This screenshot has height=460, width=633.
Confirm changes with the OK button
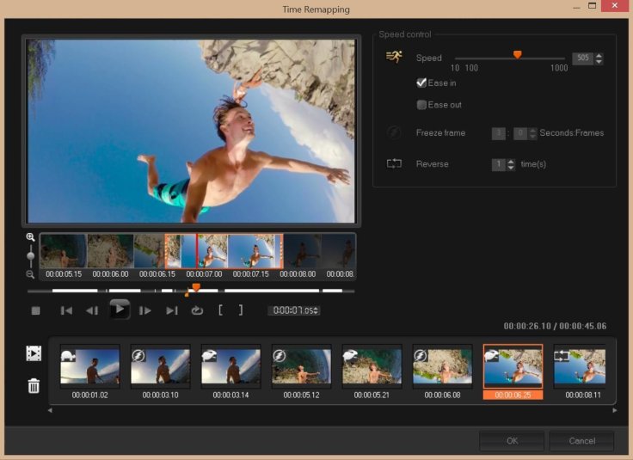(x=512, y=441)
